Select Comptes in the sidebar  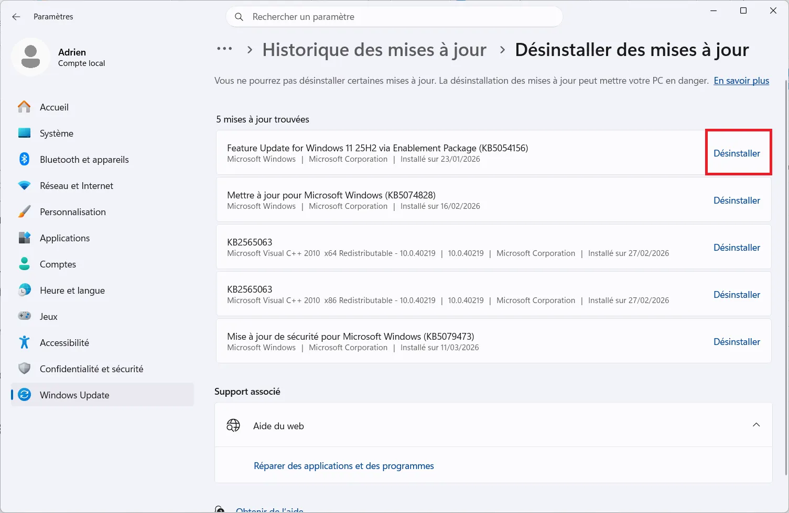(x=58, y=264)
